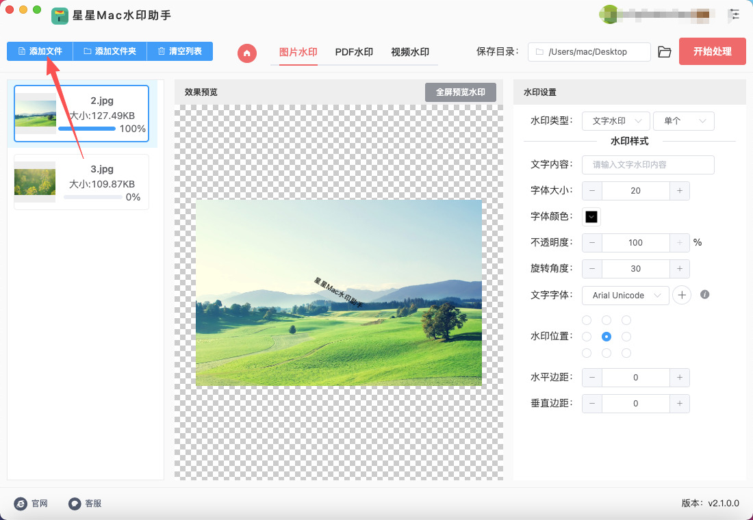
Task: Click the plus icon to add font
Action: [x=681, y=295]
